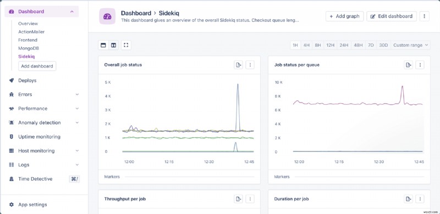Open the ActionMailer dashboard
The image size is (440, 214).
point(31,32)
